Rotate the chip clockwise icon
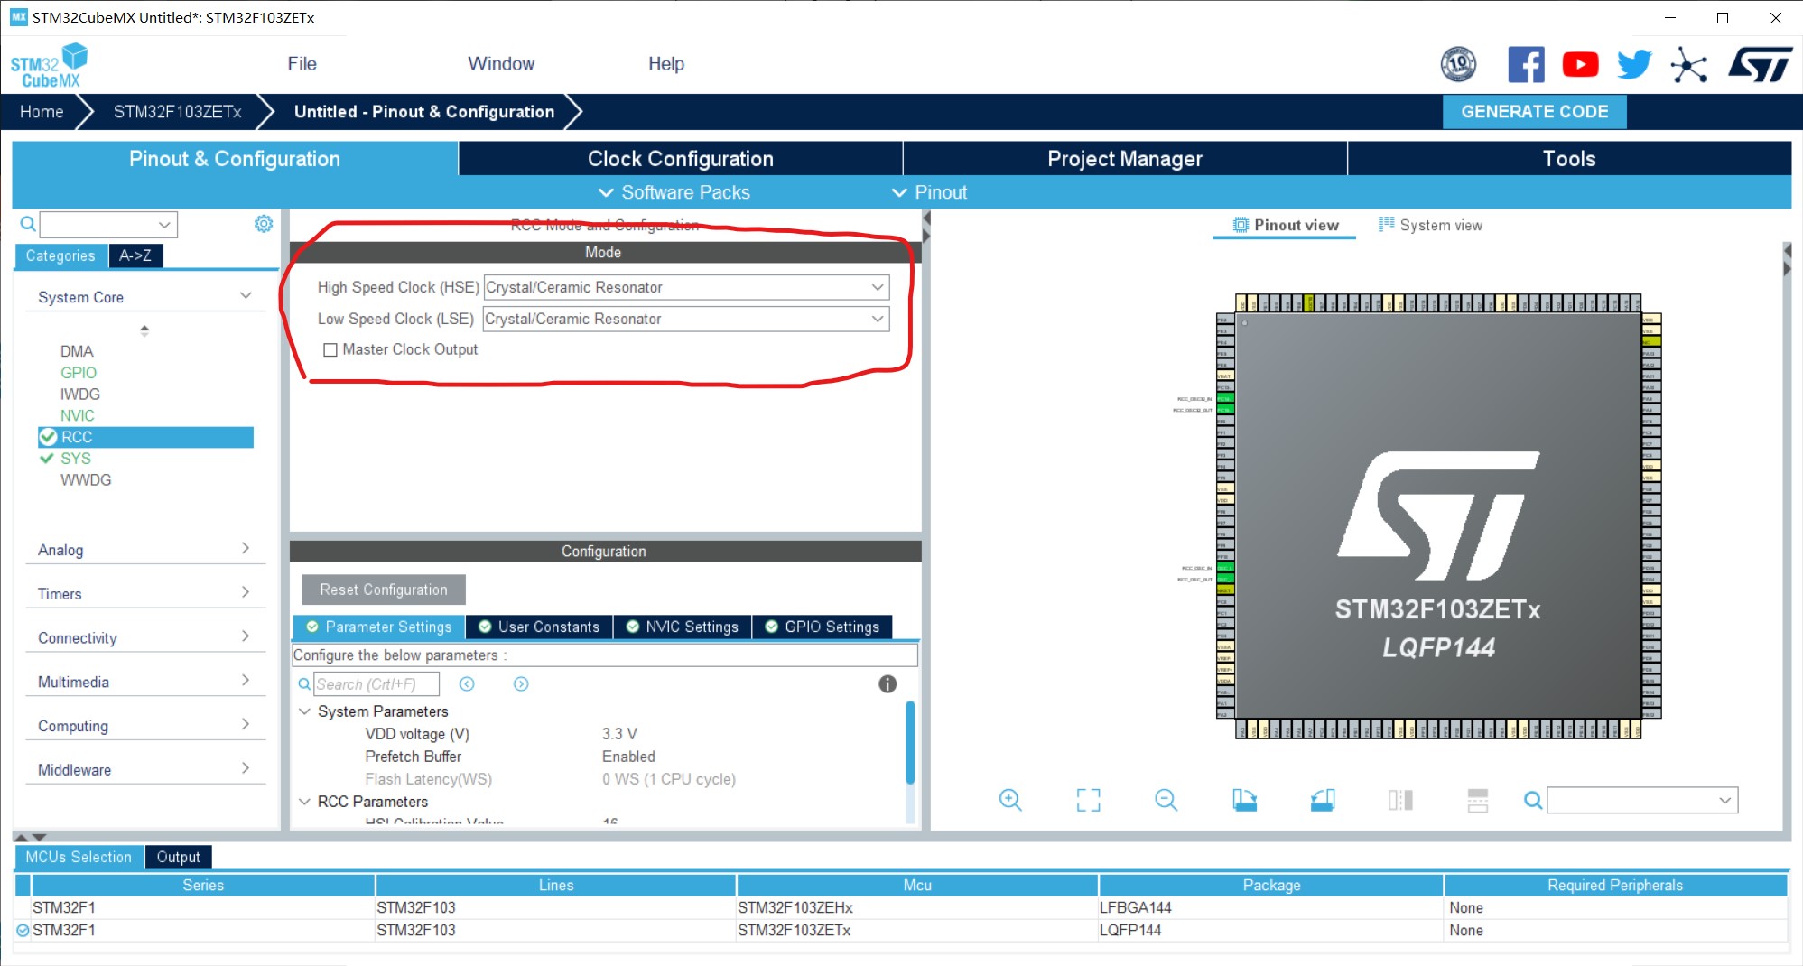This screenshot has height=966, width=1803. click(1244, 800)
